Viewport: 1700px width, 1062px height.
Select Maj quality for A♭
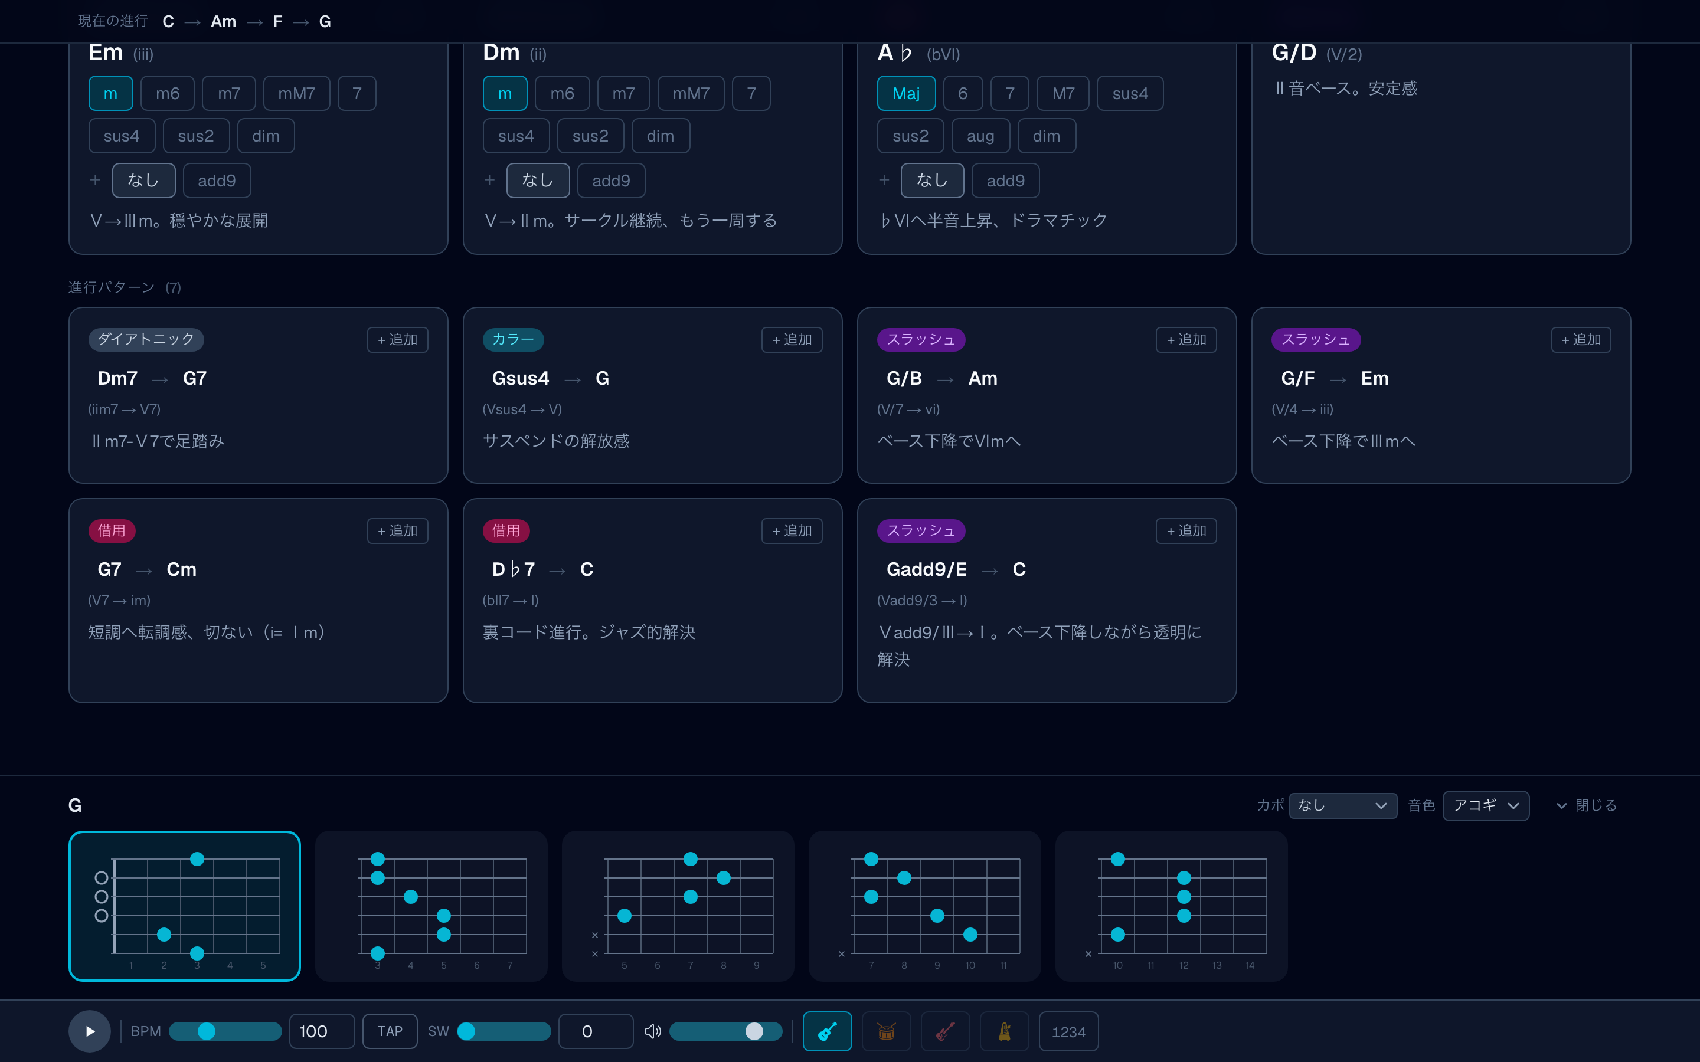coord(905,93)
